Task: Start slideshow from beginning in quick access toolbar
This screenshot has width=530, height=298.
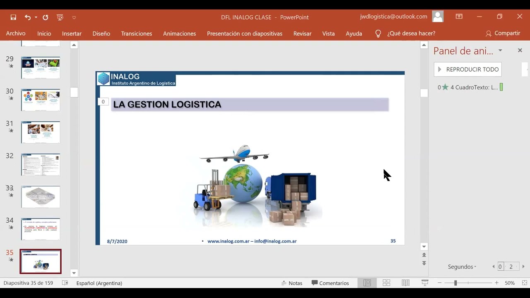Action: click(60, 17)
